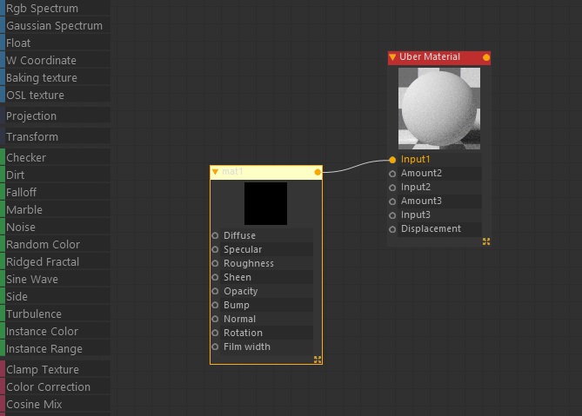The image size is (582, 416).
Task: Add a Projection node
Action: point(56,116)
